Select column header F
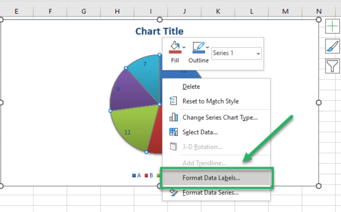This screenshot has height=212, width=341. [50, 11]
